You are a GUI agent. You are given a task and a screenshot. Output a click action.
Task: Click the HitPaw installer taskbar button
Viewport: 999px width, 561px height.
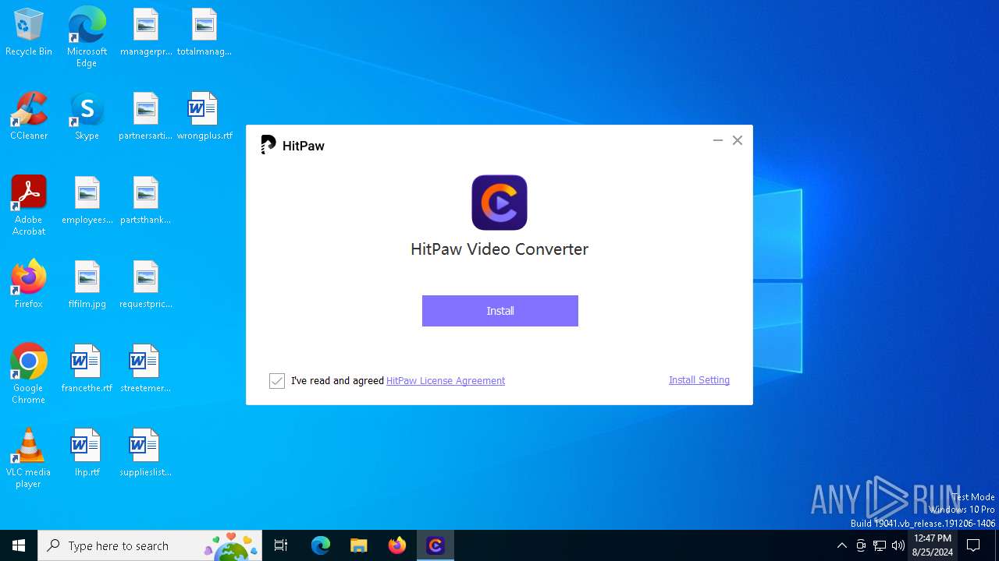[436, 545]
